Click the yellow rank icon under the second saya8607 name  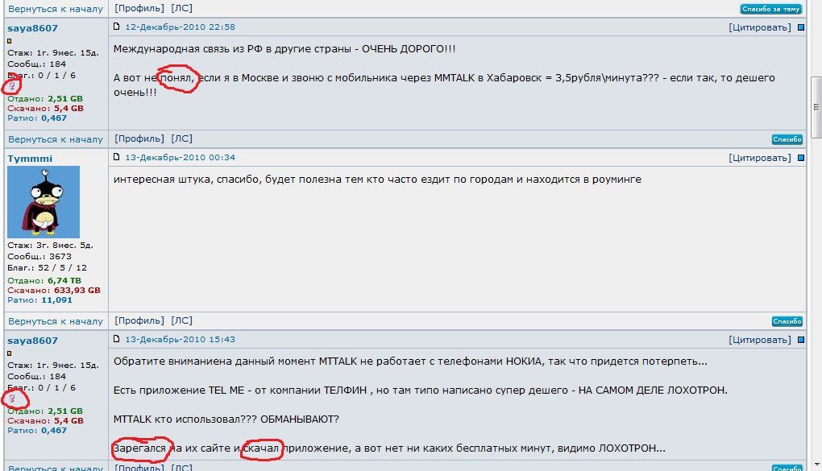click(x=10, y=353)
